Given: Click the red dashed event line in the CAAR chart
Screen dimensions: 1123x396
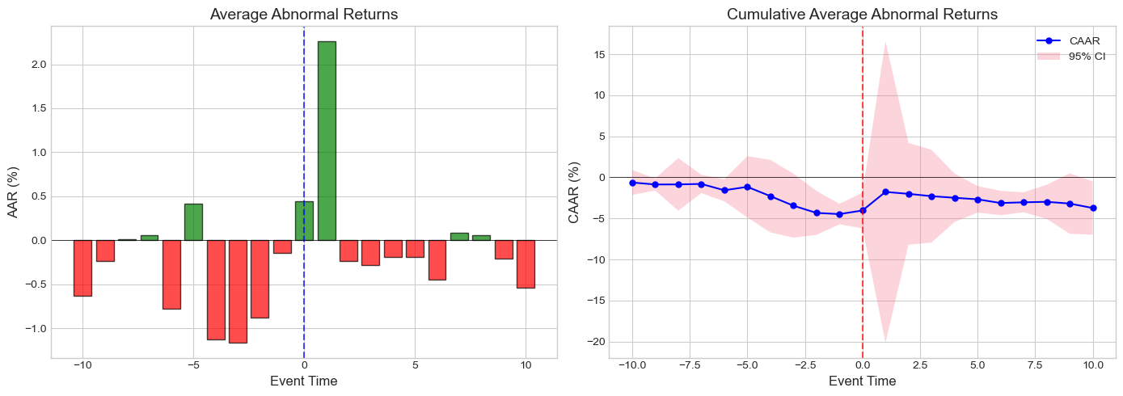Looking at the screenshot, I should pos(863,97).
